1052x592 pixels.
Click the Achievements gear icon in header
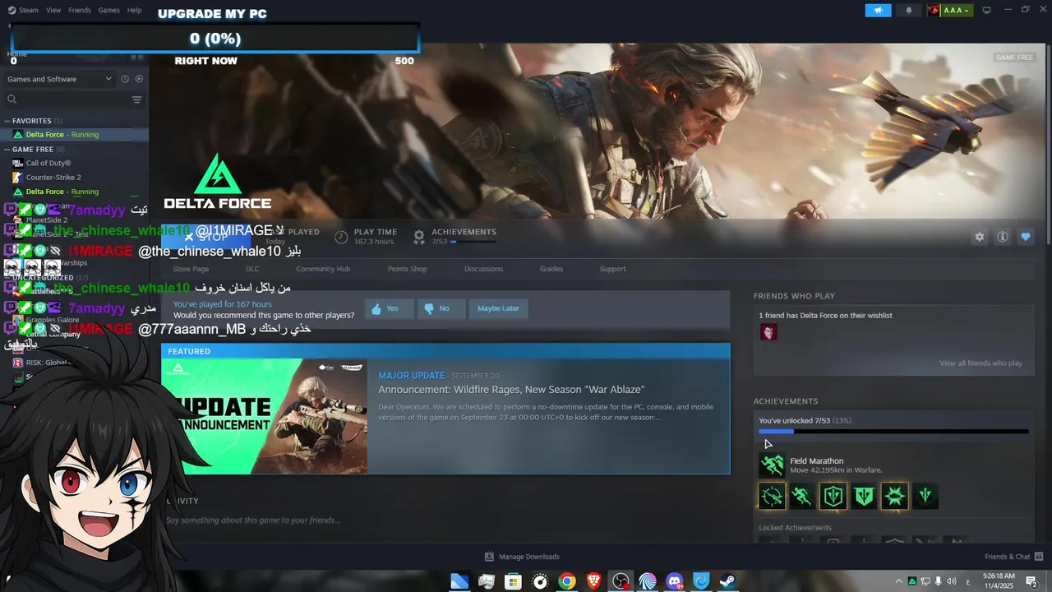[419, 237]
